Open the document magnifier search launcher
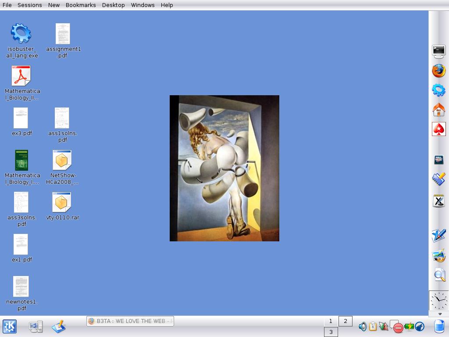The image size is (449, 337). coord(439,275)
